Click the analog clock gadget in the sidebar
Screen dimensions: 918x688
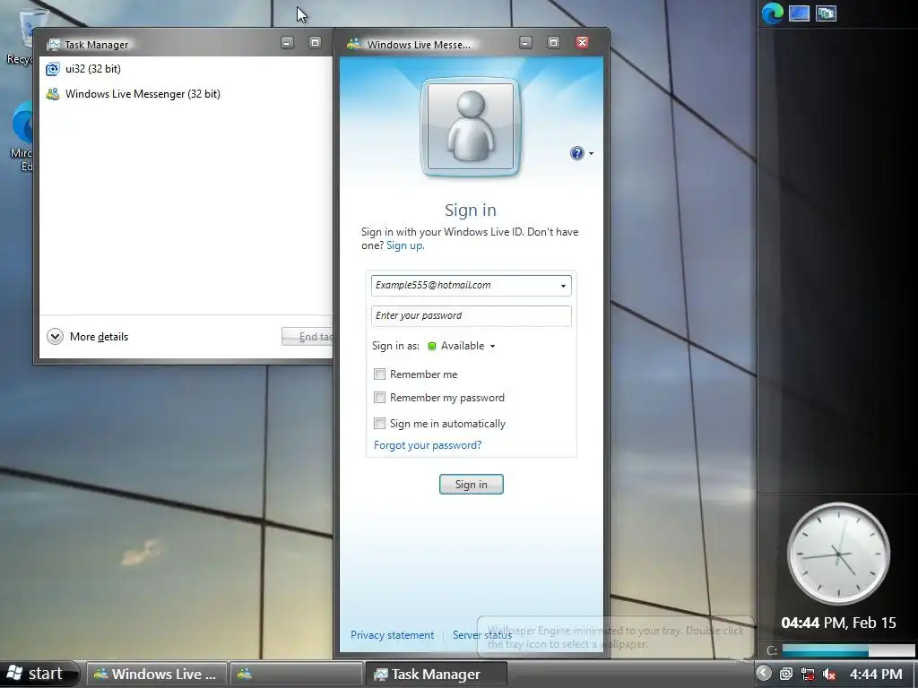click(838, 554)
